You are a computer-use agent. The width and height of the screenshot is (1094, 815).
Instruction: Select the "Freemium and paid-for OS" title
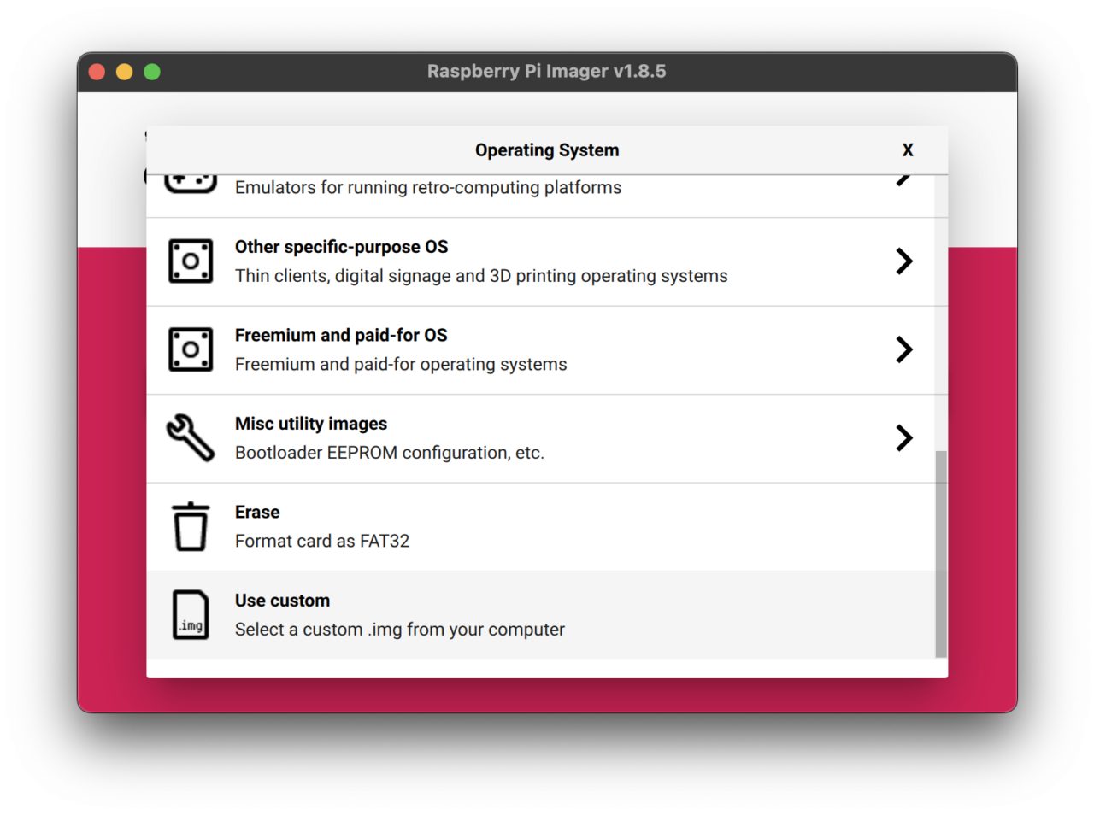pos(341,335)
